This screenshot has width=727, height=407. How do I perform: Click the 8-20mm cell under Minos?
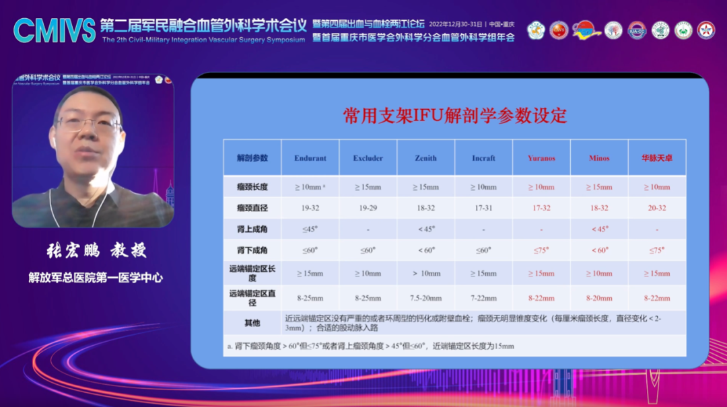tap(599, 298)
